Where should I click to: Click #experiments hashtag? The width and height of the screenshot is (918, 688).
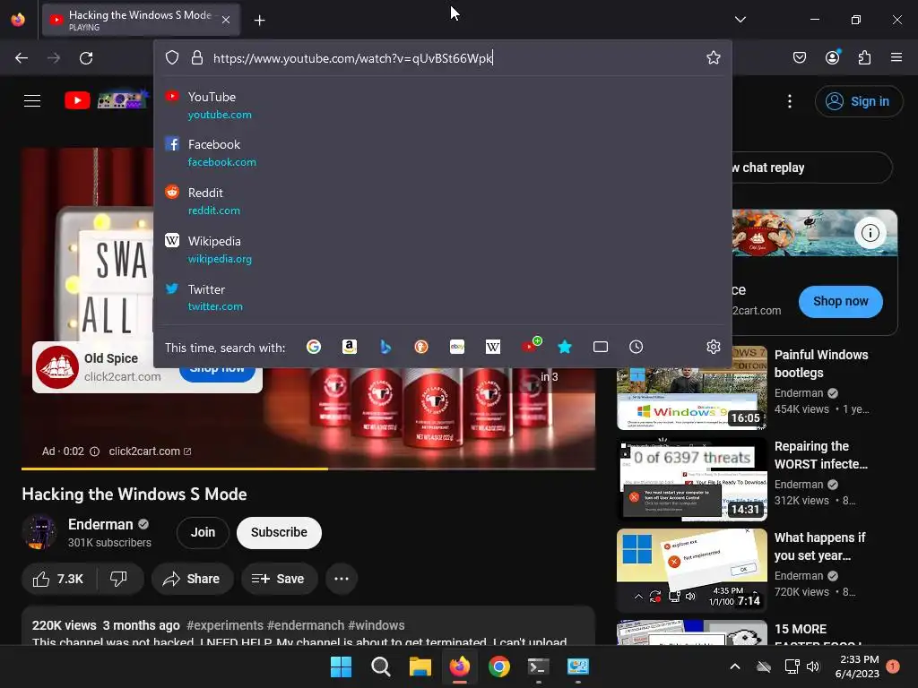[225, 625]
